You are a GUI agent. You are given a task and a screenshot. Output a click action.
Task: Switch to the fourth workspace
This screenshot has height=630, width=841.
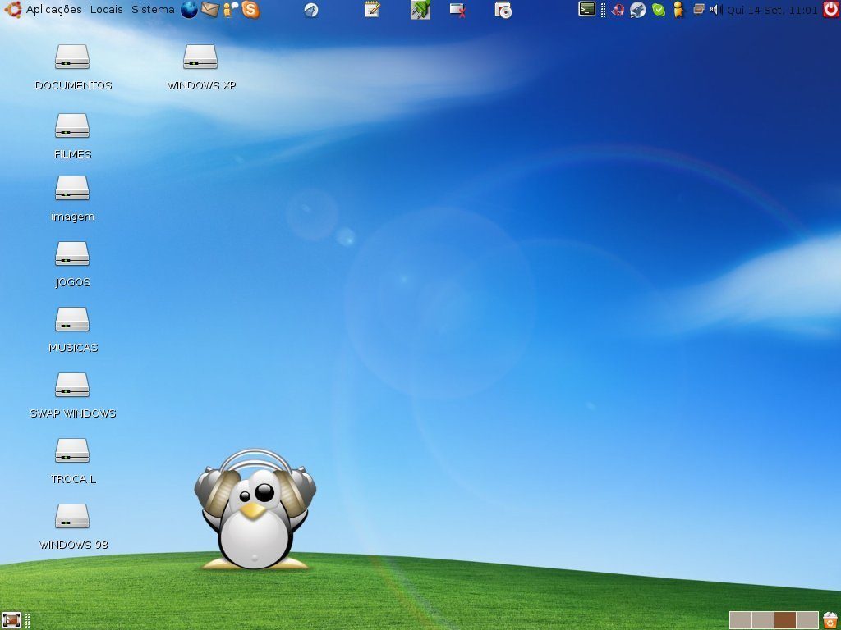coord(807,620)
